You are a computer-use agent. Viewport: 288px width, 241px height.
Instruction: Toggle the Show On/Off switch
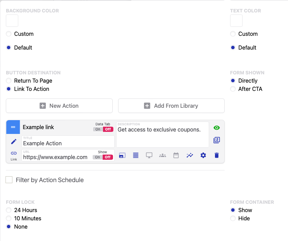[103, 157]
